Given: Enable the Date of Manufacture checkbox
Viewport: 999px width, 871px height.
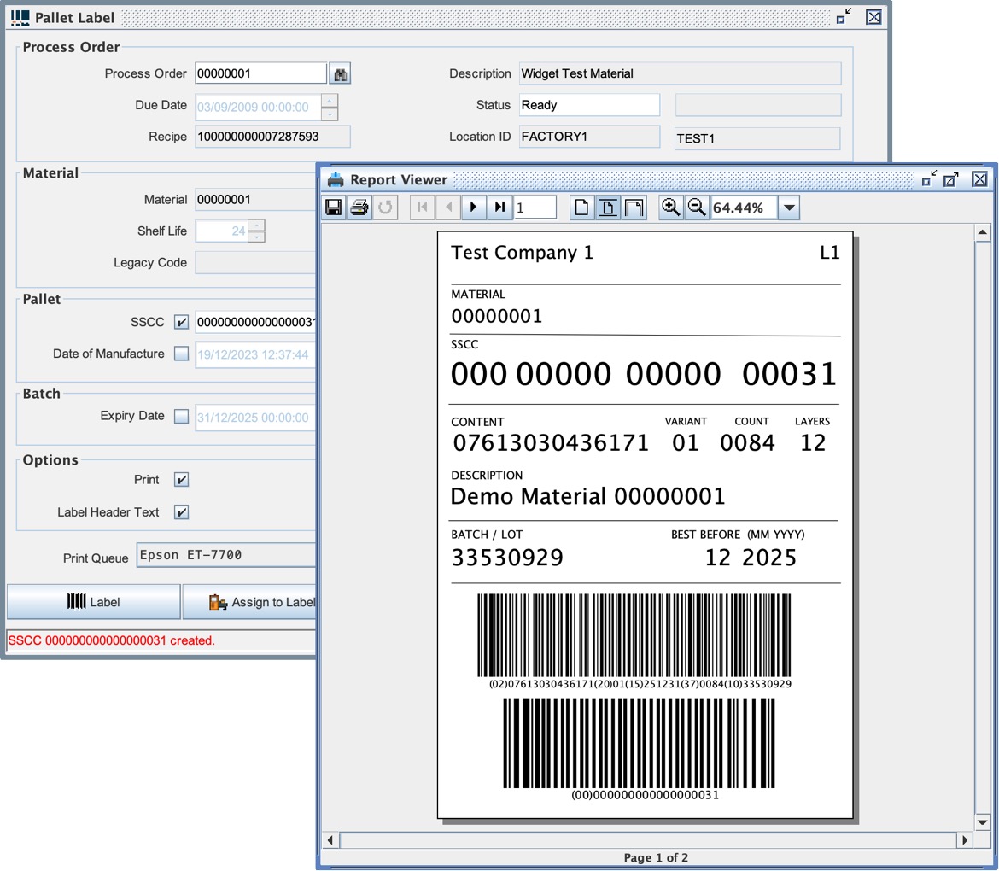Looking at the screenshot, I should [x=181, y=354].
